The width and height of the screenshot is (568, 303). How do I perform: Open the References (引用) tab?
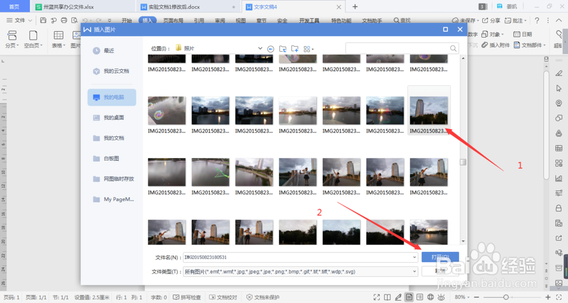point(199,20)
